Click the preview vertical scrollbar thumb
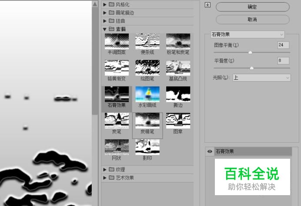Screen dimensions: 301x206 (95, 61)
